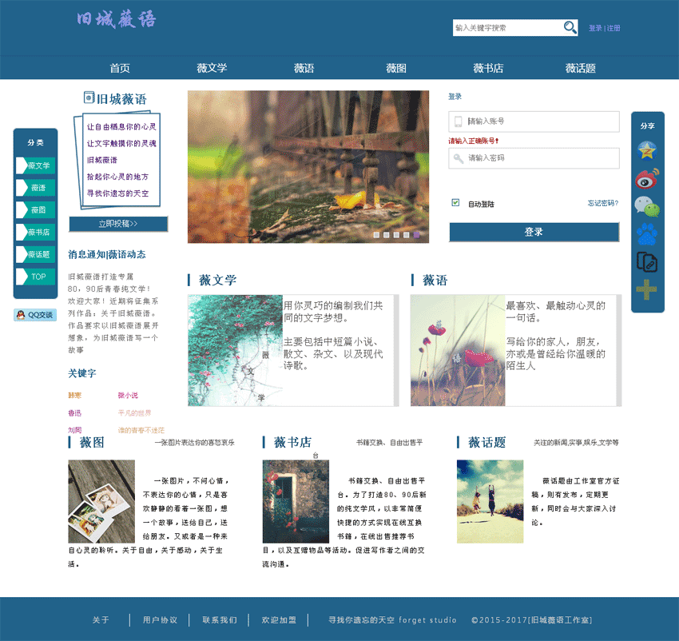Click the 刘同 keyword
This screenshot has width=679, height=641.
click(x=74, y=430)
